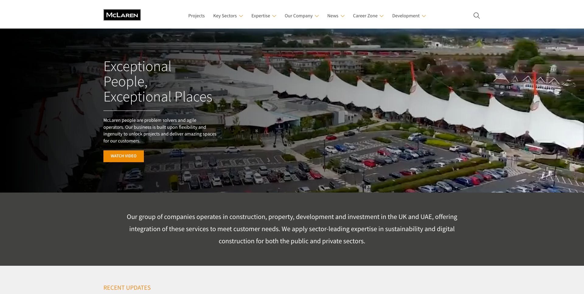Viewport: 584px width, 294px height.
Task: Open the search function via magnifier icon
Action: pyautogui.click(x=476, y=15)
